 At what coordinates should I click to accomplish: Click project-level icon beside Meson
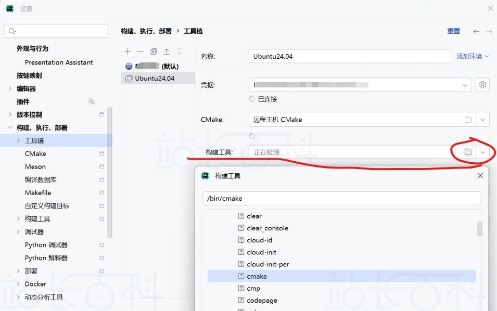tap(102, 166)
